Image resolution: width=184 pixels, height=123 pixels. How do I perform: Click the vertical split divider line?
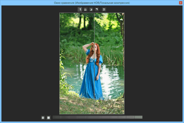tap(94, 29)
